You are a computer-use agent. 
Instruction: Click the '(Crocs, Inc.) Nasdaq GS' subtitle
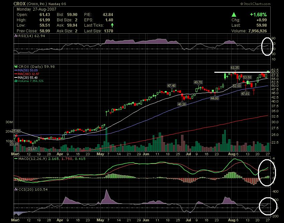pyautogui.click(x=46, y=4)
